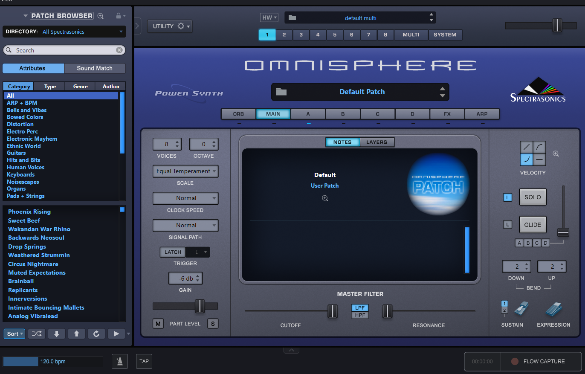Click the shuffle patches icon
The height and width of the screenshot is (374, 585).
coord(37,334)
